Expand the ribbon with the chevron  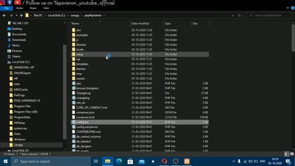click(288, 8)
